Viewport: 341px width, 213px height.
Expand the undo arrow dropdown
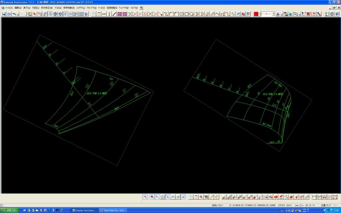coord(18,14)
